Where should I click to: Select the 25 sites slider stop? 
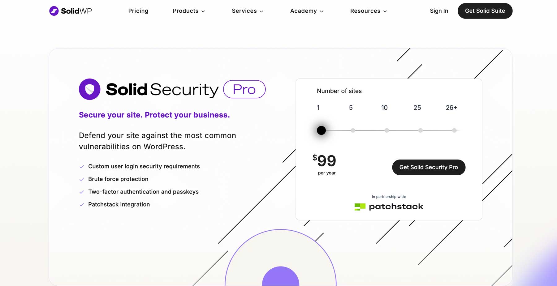pyautogui.click(x=420, y=130)
